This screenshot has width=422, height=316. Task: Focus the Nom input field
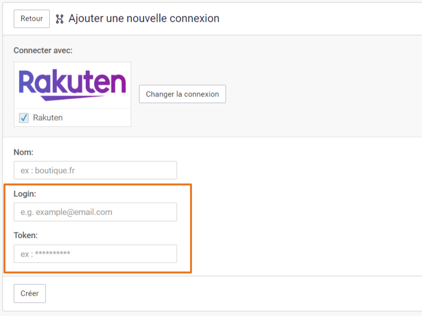click(96, 170)
